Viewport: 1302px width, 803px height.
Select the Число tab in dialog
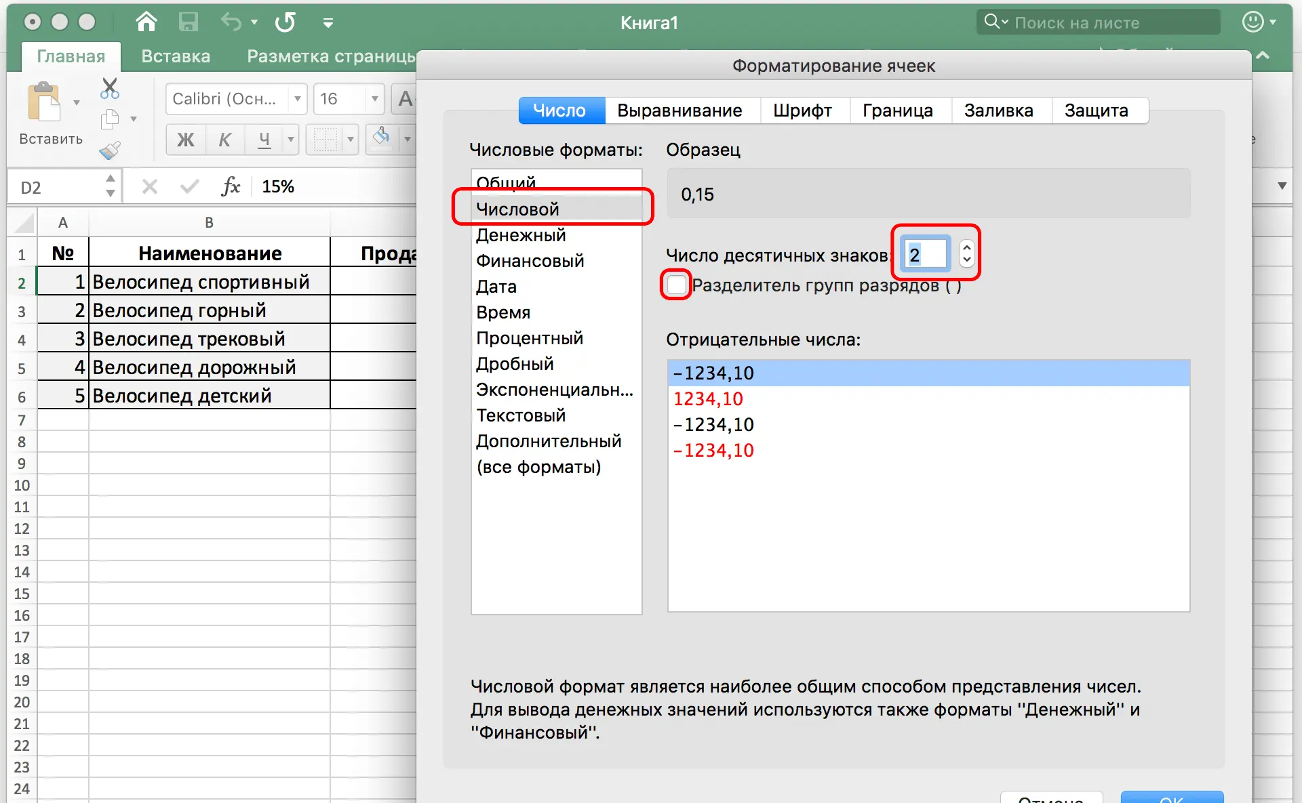561,110
